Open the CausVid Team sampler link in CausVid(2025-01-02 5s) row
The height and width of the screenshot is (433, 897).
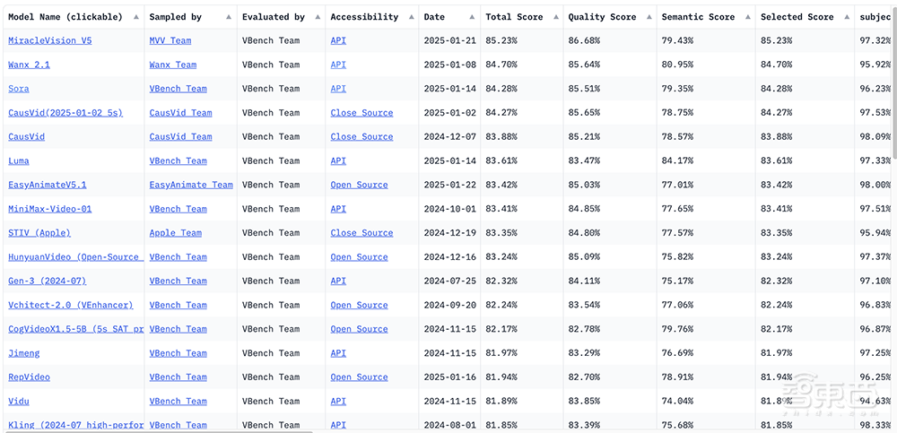pyautogui.click(x=180, y=113)
